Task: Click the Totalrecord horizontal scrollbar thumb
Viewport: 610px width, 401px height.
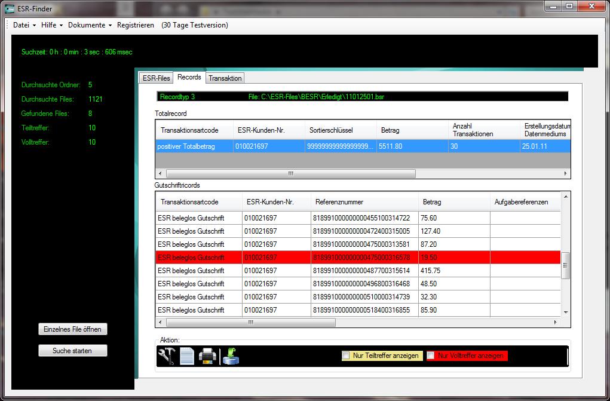Action: [x=290, y=173]
